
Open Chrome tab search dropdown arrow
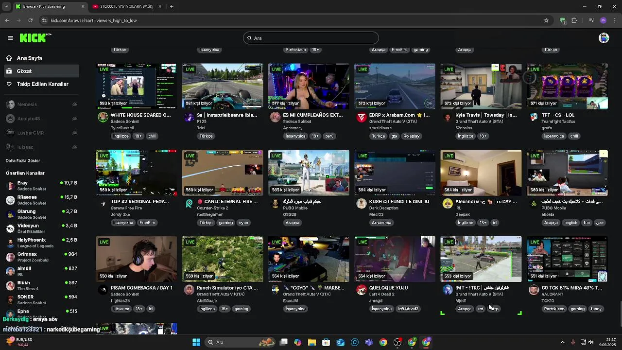[6, 6]
